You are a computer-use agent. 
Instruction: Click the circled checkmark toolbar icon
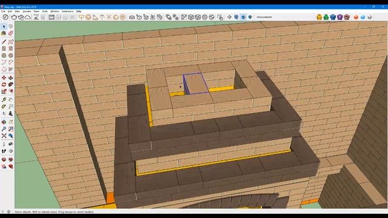pyautogui.click(x=5, y=17)
